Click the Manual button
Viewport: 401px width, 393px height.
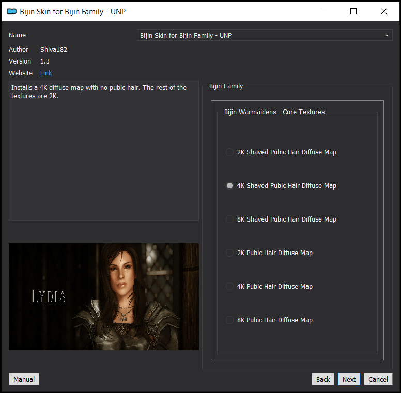click(24, 379)
